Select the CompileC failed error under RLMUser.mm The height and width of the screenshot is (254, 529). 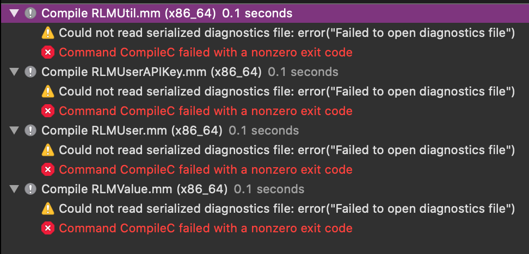206,169
